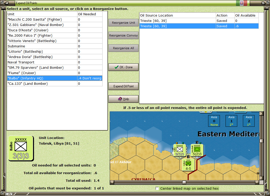The image size is (270, 196).
Task: Select "Vittorio Veneto" (Battleship) row
Action: point(55,41)
